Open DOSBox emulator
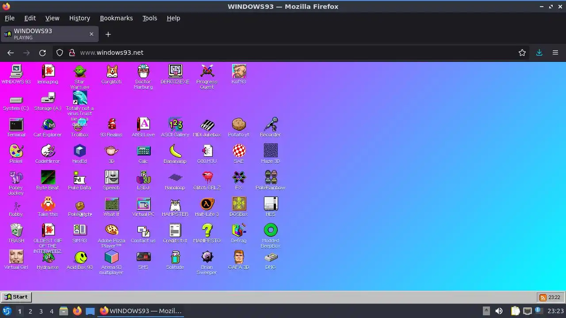The width and height of the screenshot is (566, 318). click(x=239, y=207)
